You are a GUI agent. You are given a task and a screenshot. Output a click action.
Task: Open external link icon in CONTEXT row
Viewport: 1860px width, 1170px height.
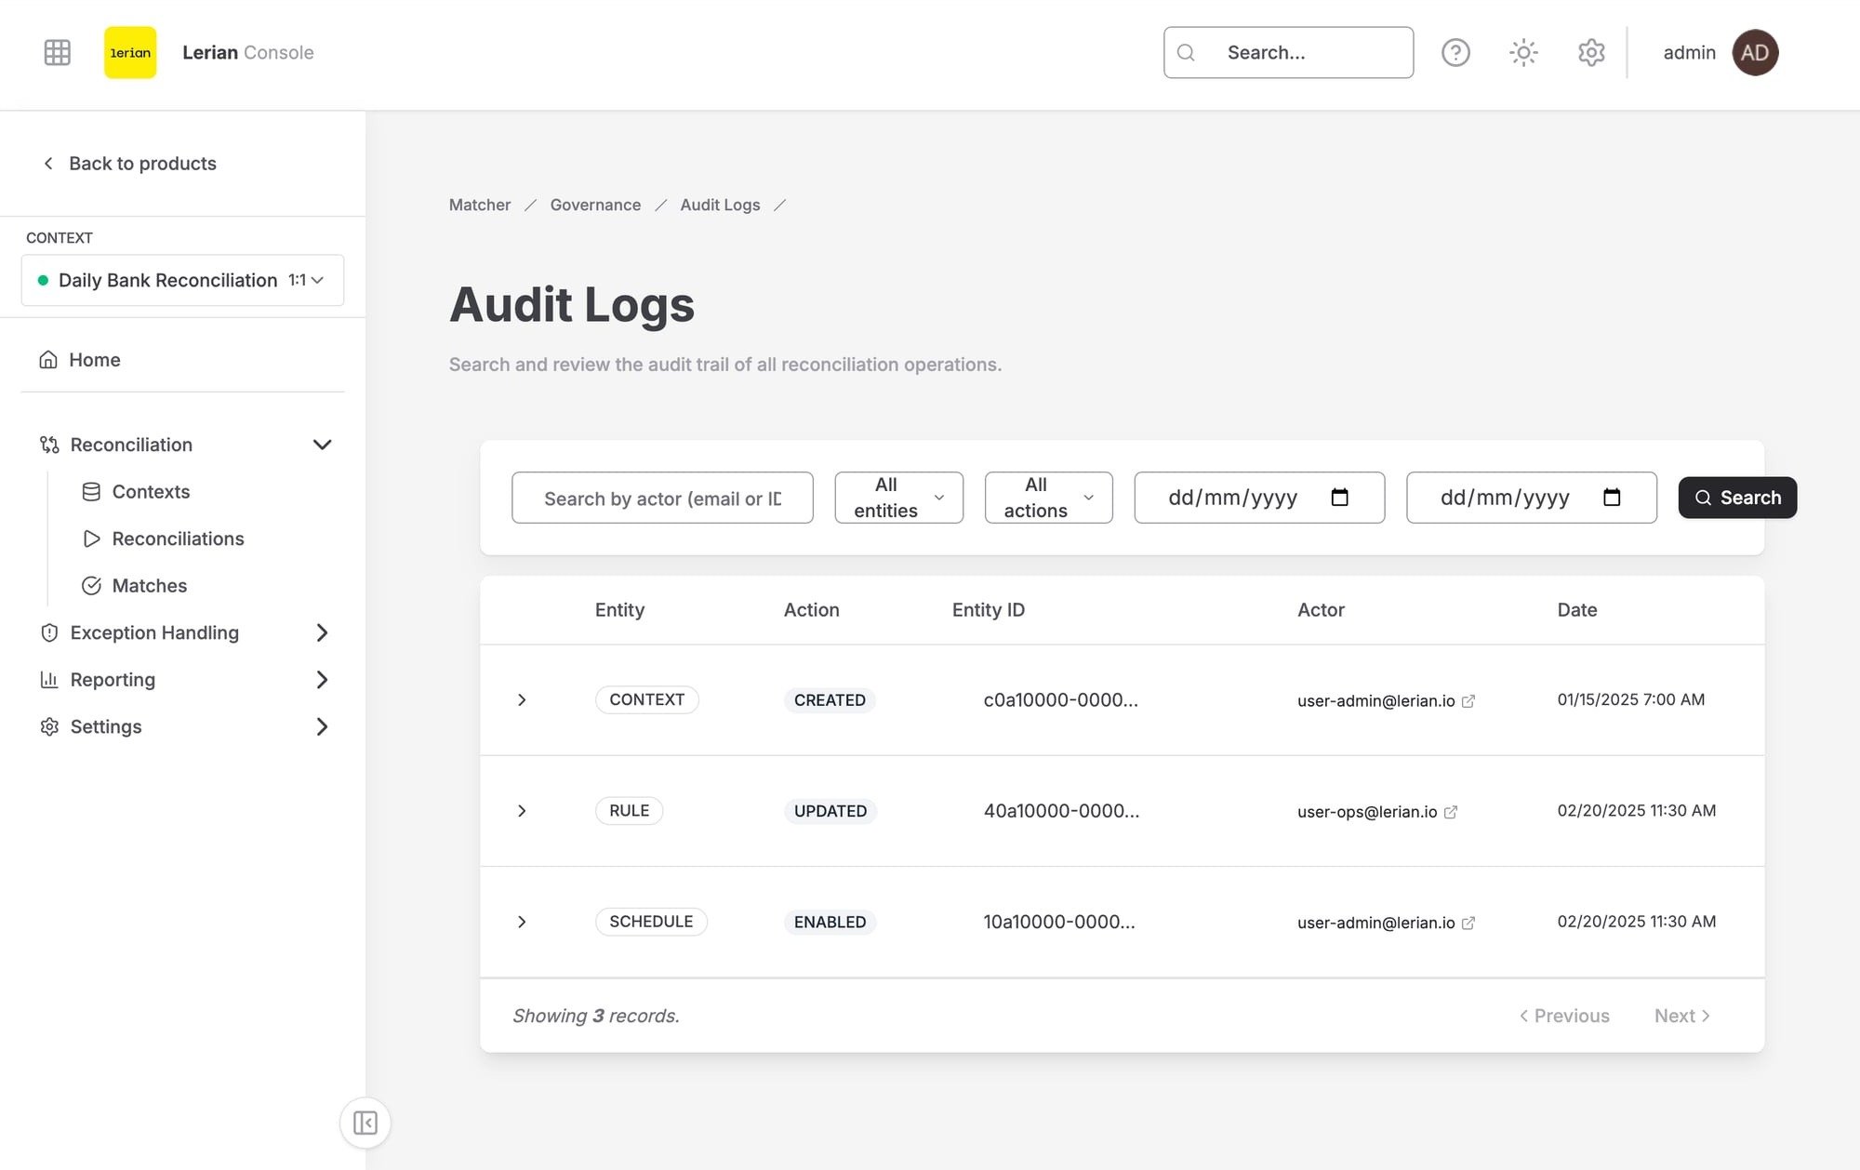click(x=1468, y=701)
